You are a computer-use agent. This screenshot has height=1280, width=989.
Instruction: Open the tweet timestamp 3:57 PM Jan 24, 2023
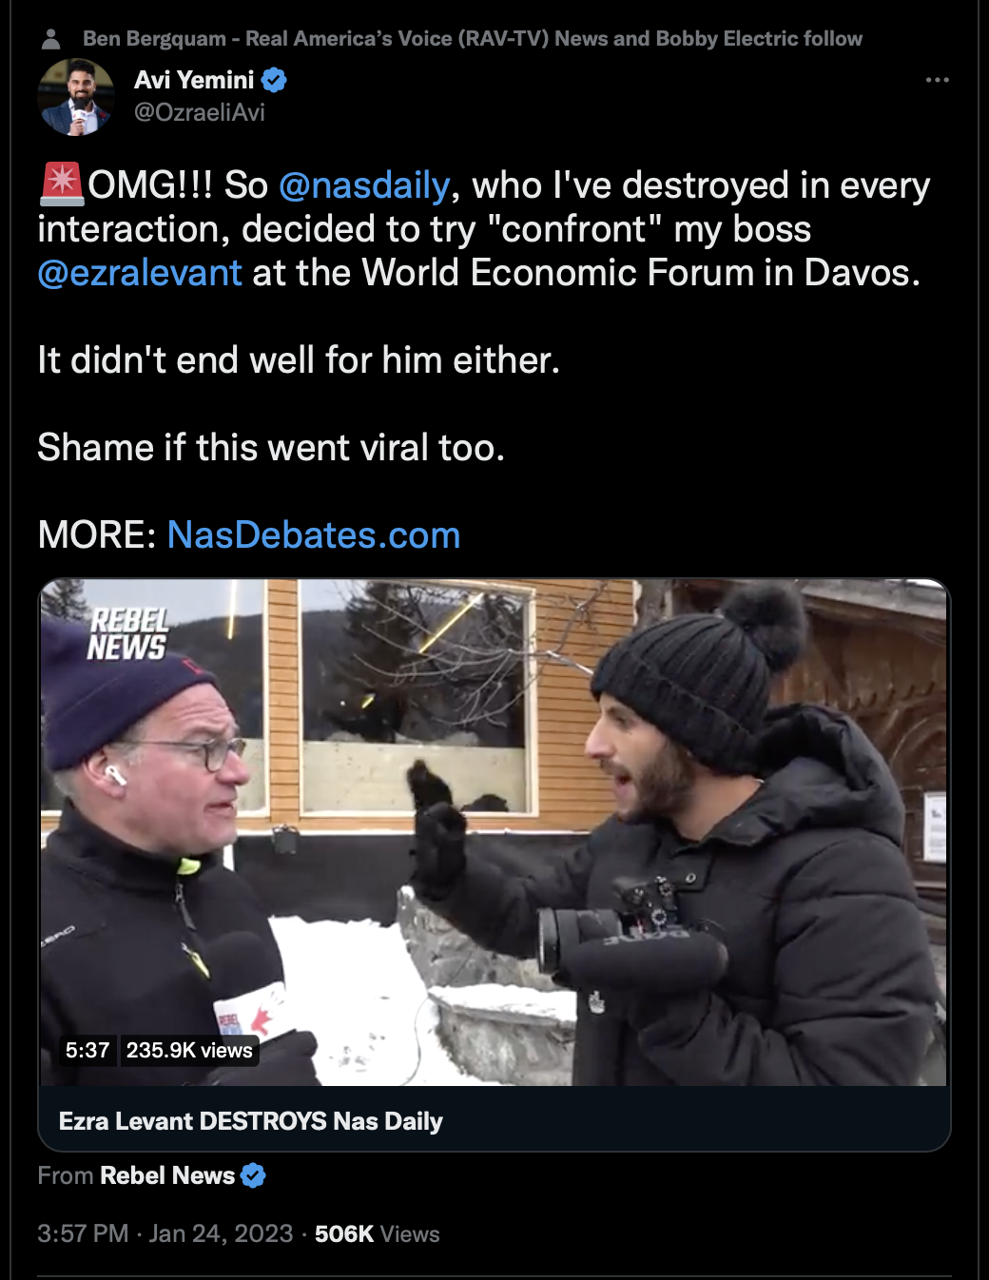coord(165,1233)
